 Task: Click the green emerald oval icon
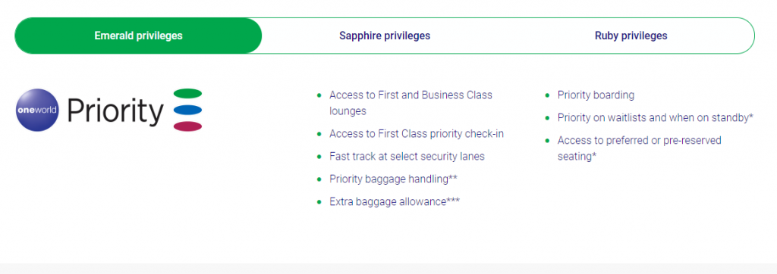coord(188,93)
